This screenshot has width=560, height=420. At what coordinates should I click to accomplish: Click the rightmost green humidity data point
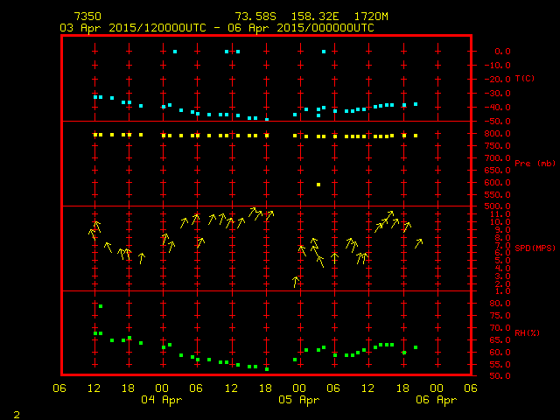[416, 347]
